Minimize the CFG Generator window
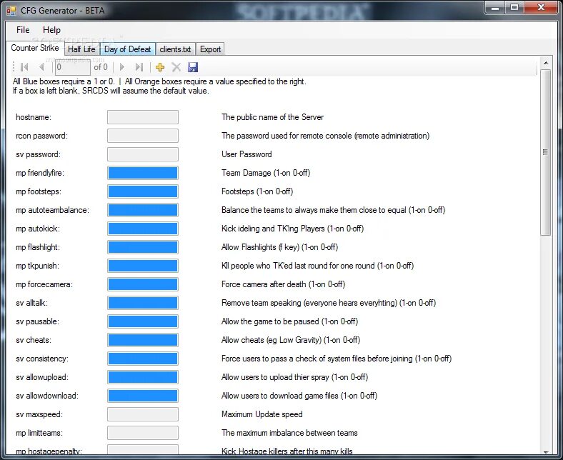 [496, 8]
